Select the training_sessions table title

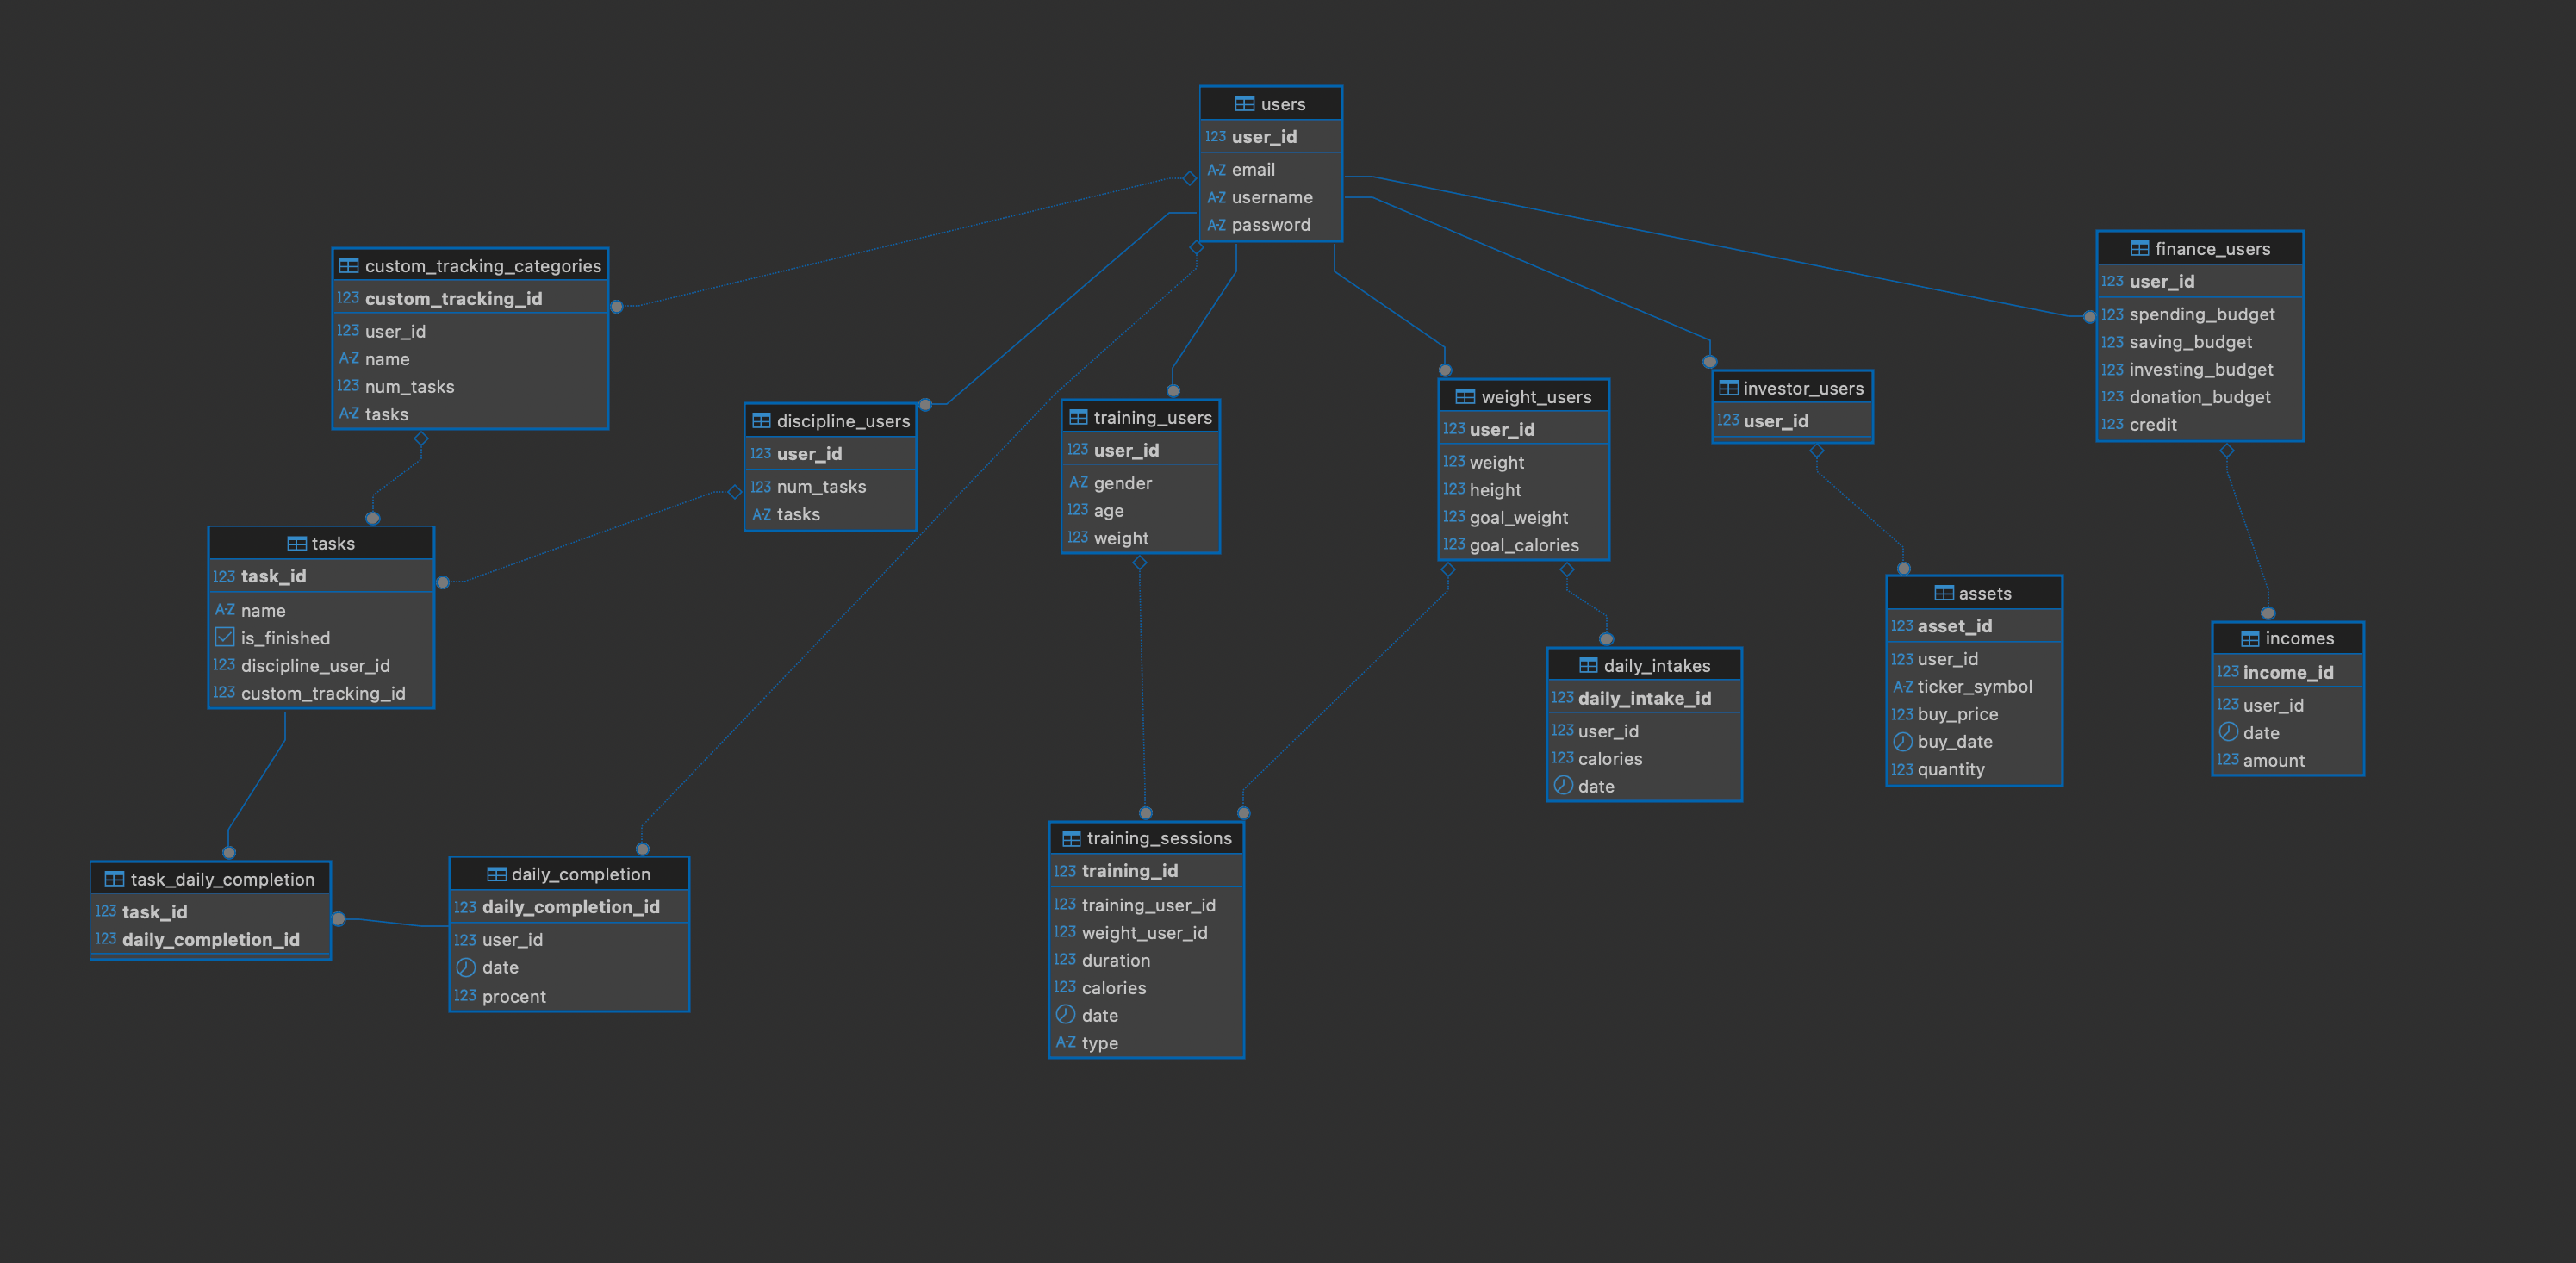[x=1158, y=839]
